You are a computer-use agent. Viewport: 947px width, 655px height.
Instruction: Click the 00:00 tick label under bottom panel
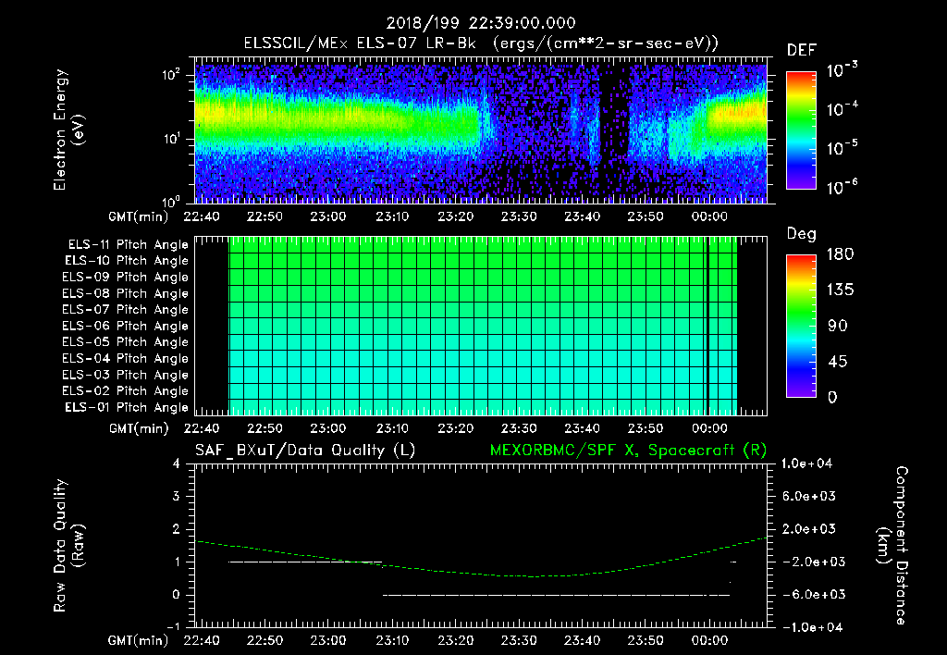pyautogui.click(x=709, y=640)
